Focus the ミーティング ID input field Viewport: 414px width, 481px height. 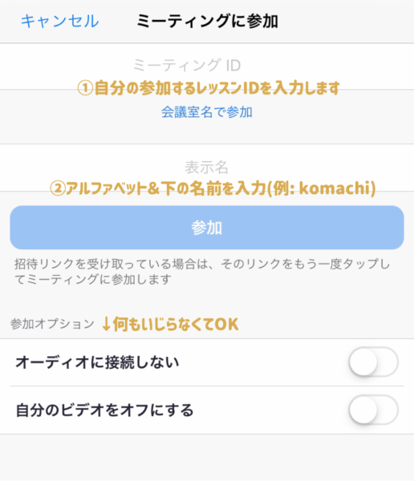coord(207,67)
